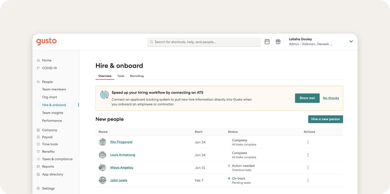Click John Lewis's avatar
The width and height of the screenshot is (390, 194).
[102, 180]
